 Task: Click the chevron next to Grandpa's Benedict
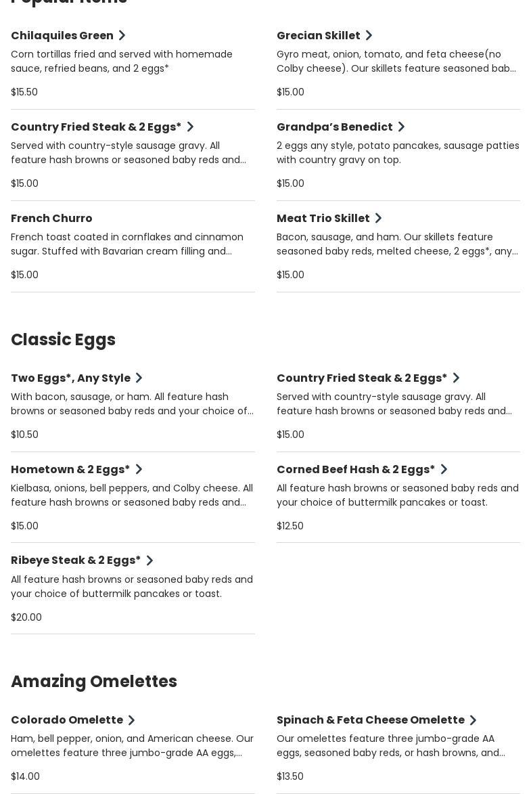401,127
